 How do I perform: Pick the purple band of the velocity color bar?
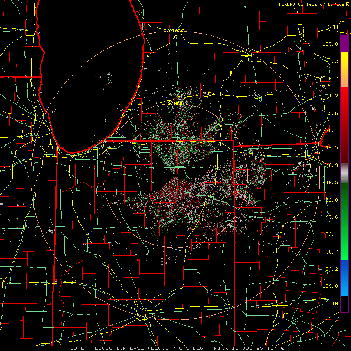344,43
